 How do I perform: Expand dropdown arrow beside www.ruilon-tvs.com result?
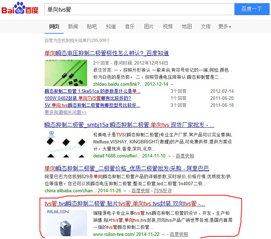pos(163,234)
